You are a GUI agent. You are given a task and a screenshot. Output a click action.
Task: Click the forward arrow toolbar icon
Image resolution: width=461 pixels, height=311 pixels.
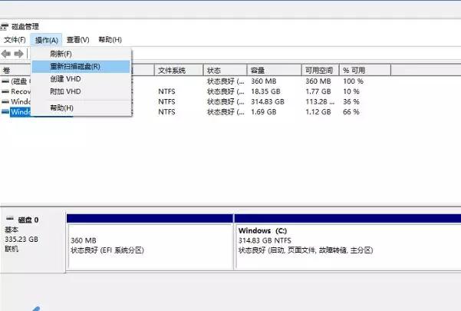(x=18, y=54)
